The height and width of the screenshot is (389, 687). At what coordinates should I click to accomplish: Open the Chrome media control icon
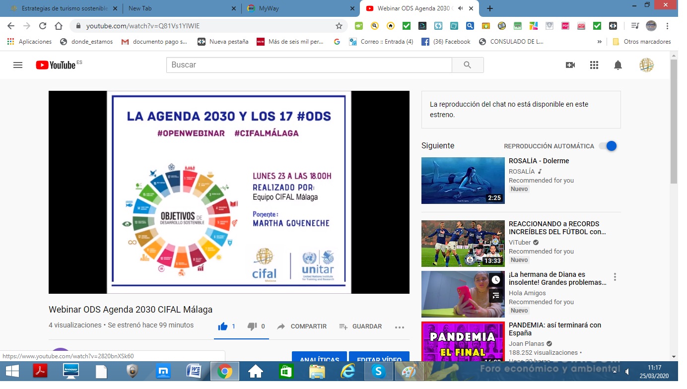(635, 26)
